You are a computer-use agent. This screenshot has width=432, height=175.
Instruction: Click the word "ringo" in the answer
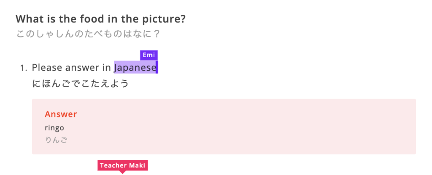[54, 127]
